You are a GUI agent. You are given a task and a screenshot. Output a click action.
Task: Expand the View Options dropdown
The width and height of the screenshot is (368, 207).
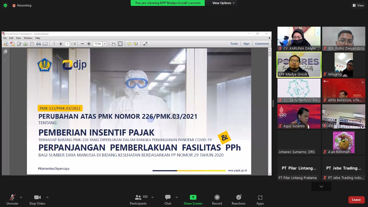223,3
